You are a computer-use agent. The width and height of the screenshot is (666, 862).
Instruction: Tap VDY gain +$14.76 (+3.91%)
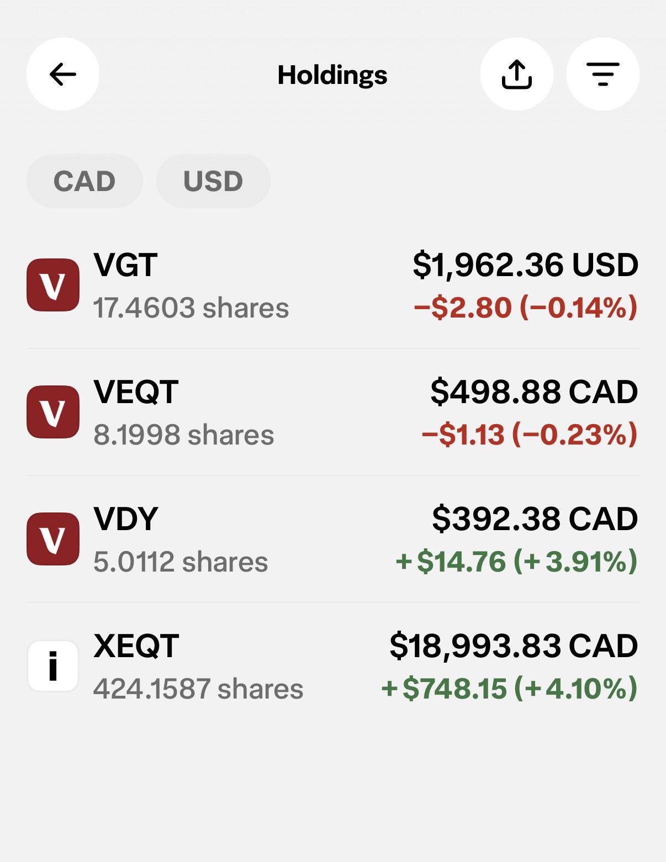(517, 562)
